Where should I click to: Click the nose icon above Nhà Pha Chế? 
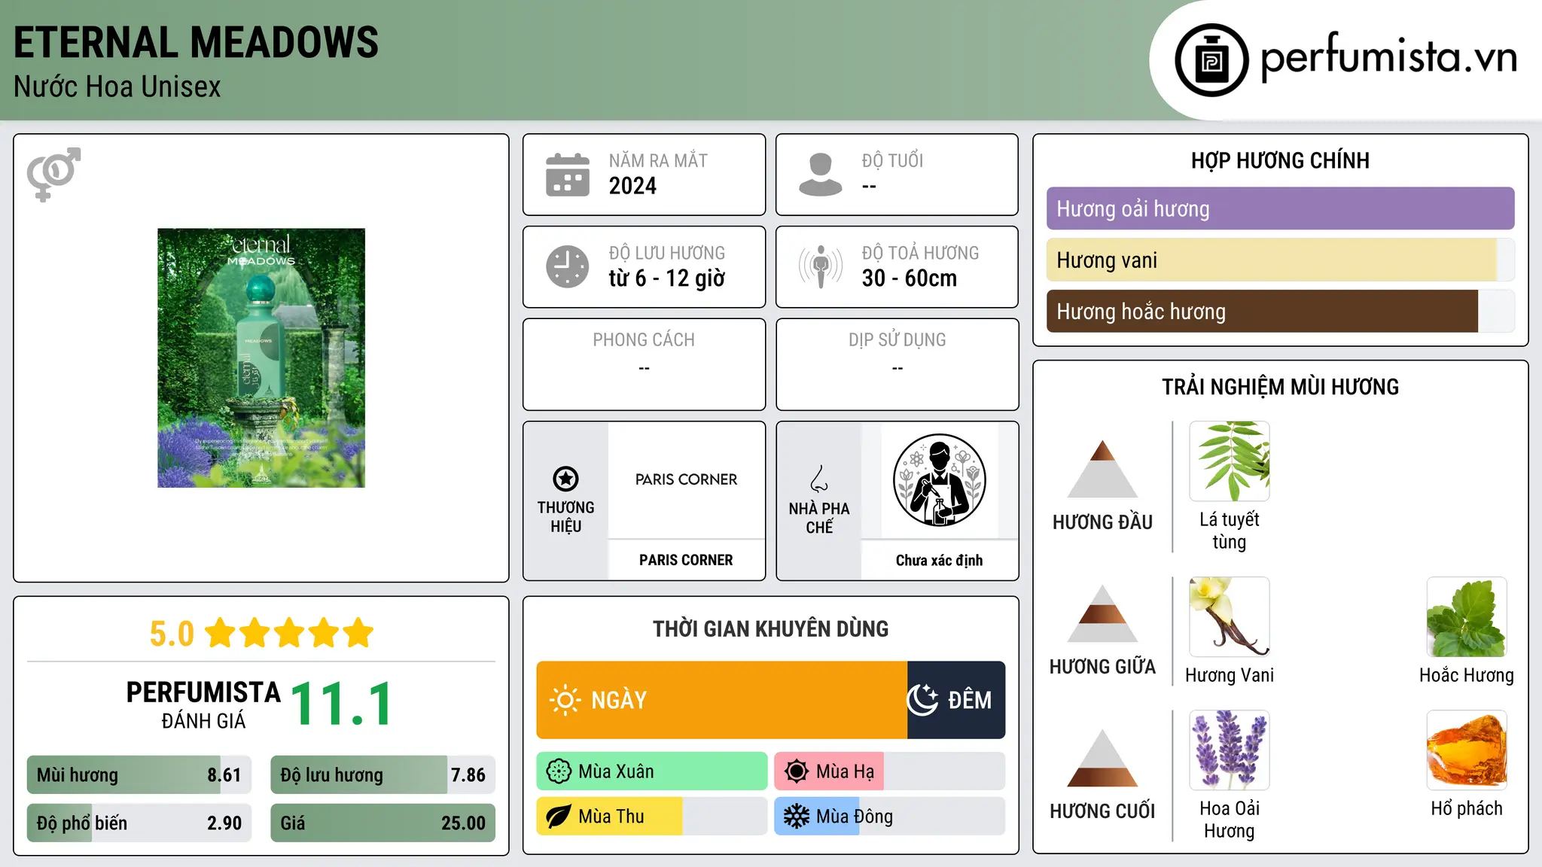819,479
